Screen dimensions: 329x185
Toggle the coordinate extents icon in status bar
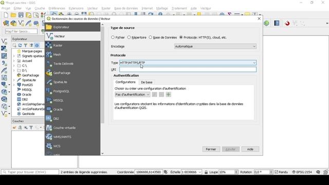pyautogui.click(x=166, y=172)
